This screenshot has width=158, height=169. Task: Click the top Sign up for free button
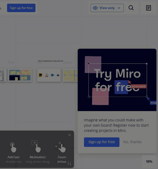(21, 8)
